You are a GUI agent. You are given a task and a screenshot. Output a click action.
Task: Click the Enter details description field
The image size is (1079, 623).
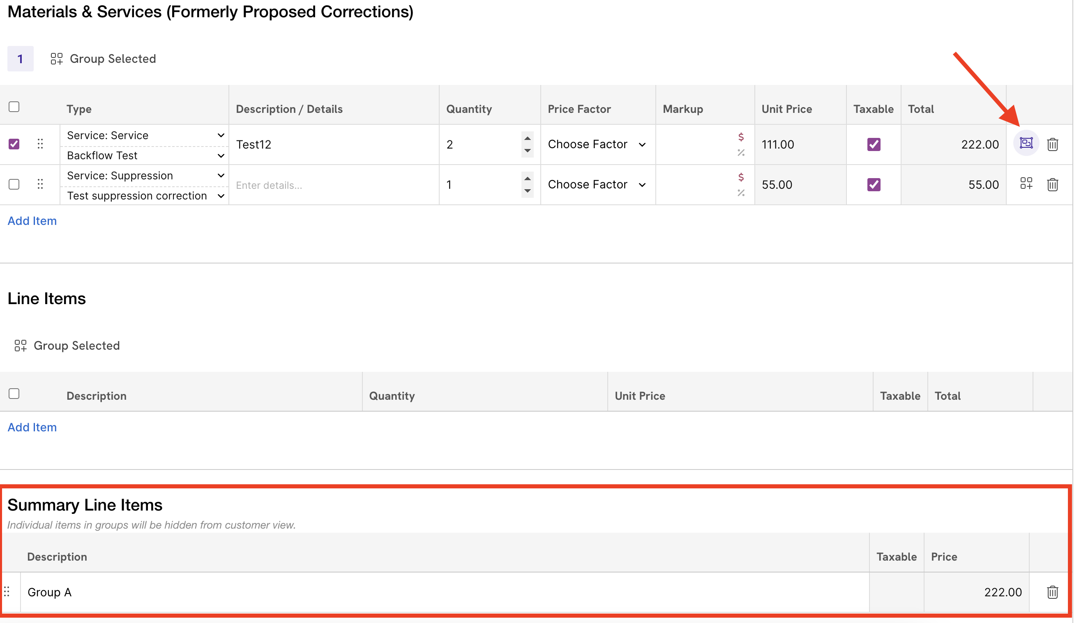334,185
